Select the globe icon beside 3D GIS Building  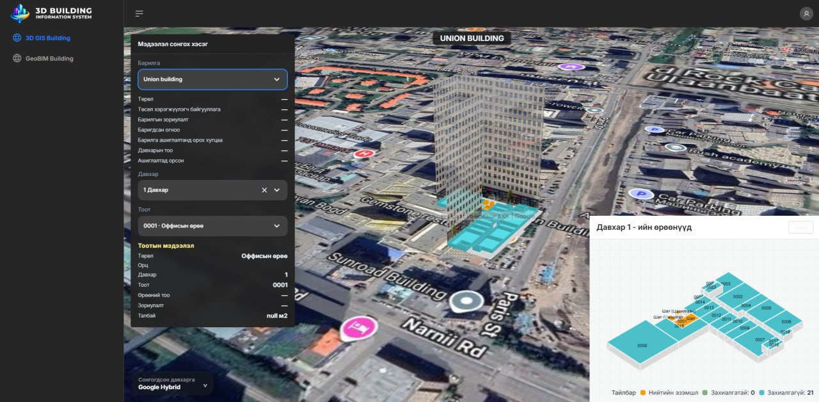(16, 38)
